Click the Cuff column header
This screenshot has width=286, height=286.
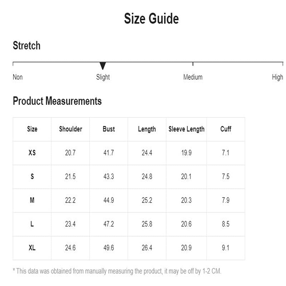coord(226,129)
